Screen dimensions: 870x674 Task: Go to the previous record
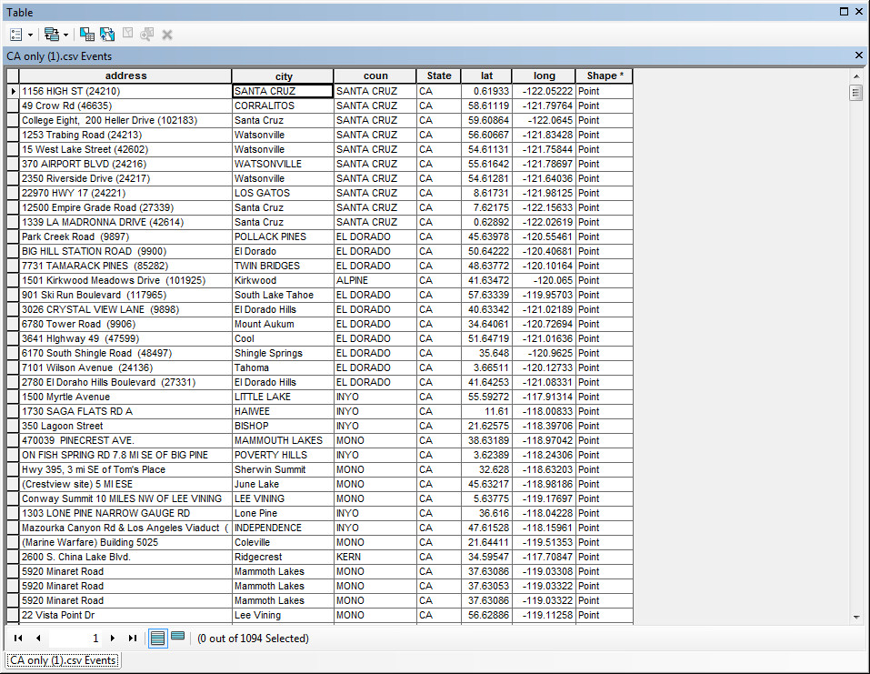[38, 639]
